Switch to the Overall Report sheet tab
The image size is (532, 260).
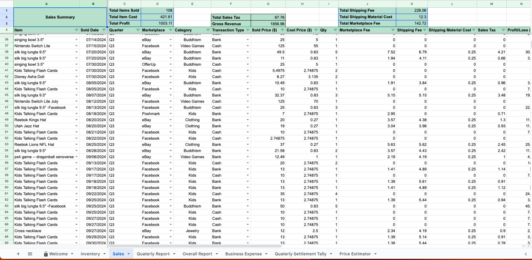[x=197, y=254]
